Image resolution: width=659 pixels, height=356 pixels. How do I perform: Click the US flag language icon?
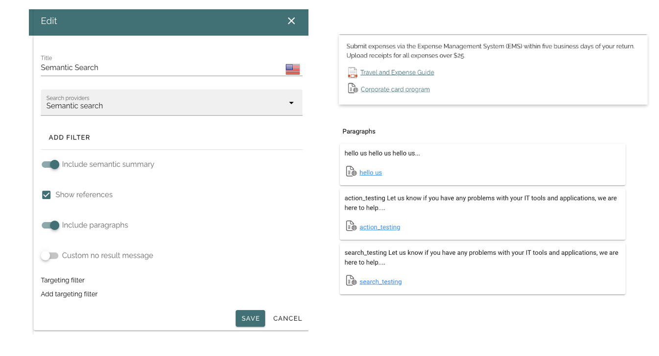pos(293,69)
